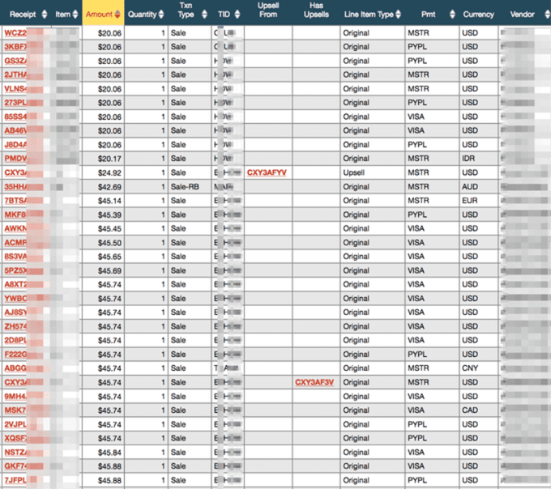Viewport: 551px width, 489px height.
Task: Open the receipt link starting with WCZ2
Action: (15, 33)
